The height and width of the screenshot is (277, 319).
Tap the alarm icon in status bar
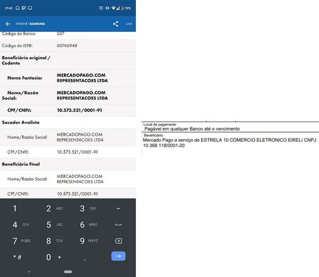coord(101,8)
